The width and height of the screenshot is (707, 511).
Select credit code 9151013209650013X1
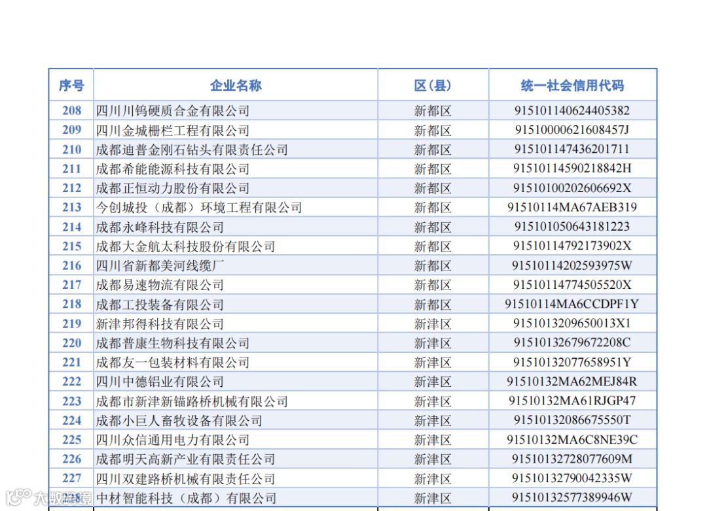572,323
